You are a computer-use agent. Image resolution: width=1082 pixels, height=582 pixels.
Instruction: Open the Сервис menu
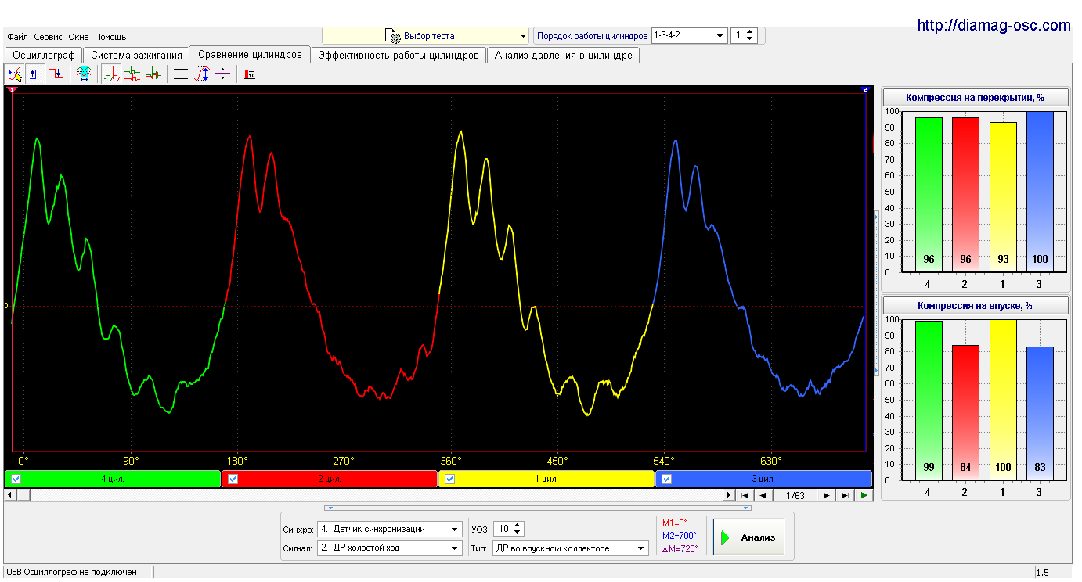49,37
